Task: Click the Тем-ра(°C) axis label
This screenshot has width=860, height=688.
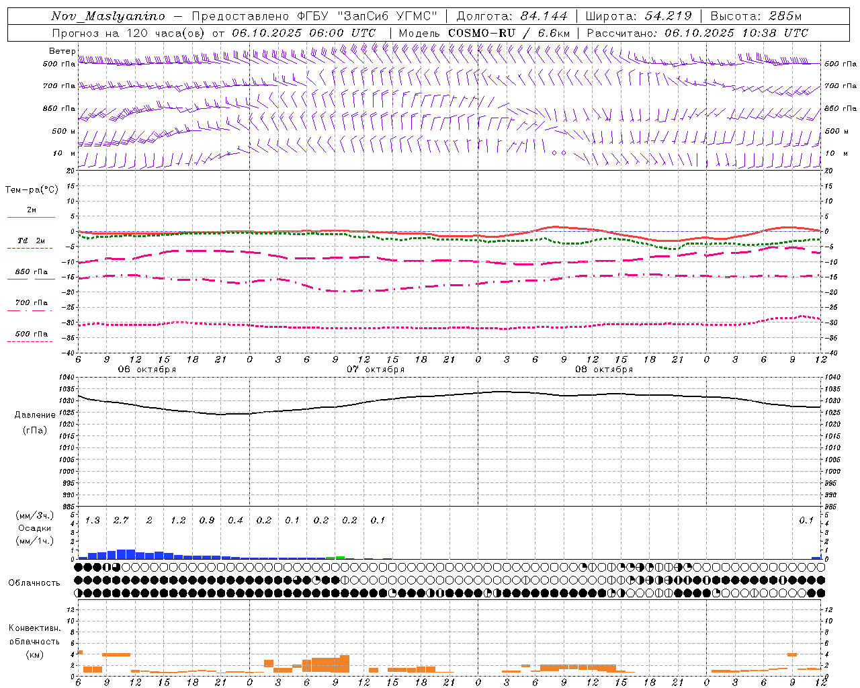Action: click(32, 190)
